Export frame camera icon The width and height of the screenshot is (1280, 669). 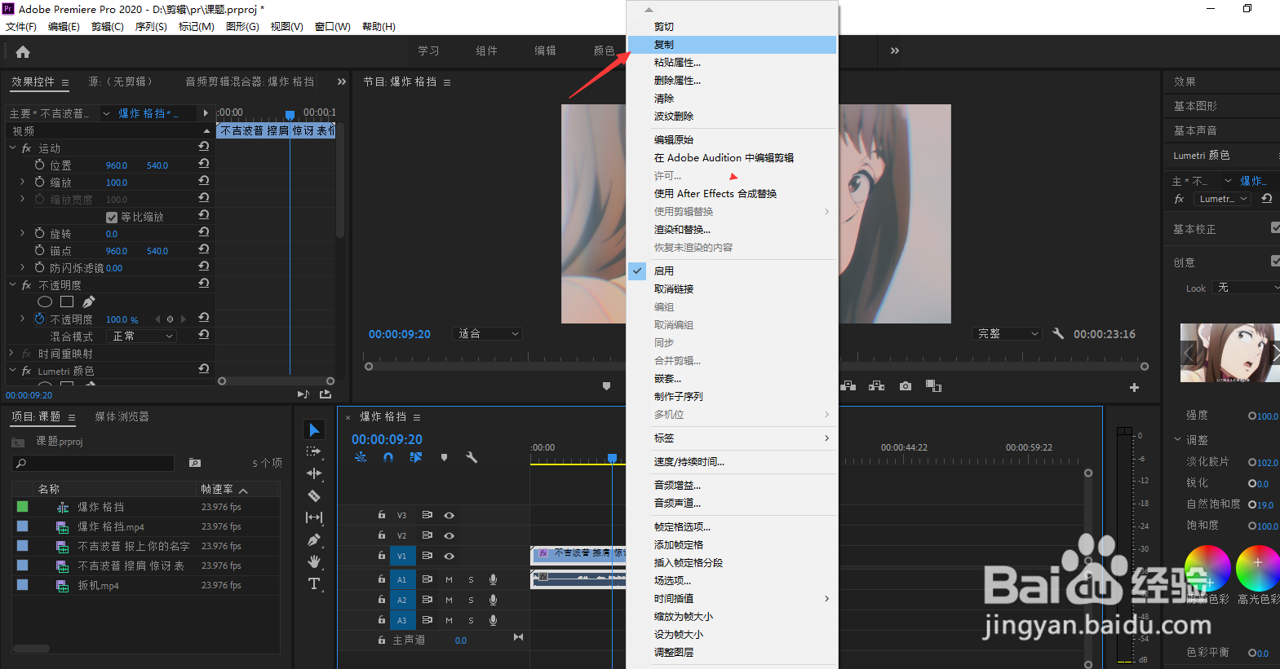click(x=906, y=386)
